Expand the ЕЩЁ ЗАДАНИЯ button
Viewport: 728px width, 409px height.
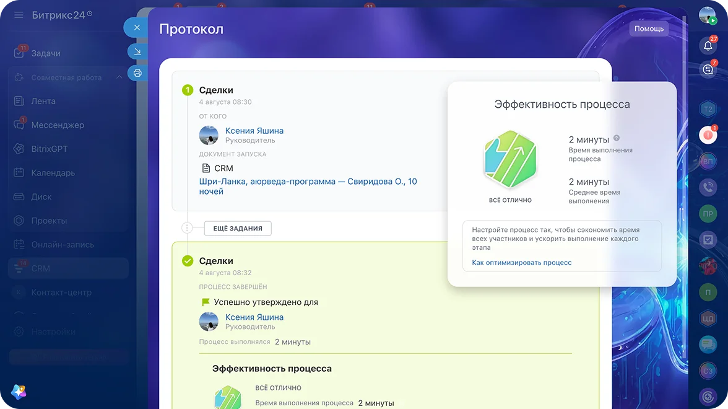[238, 228]
